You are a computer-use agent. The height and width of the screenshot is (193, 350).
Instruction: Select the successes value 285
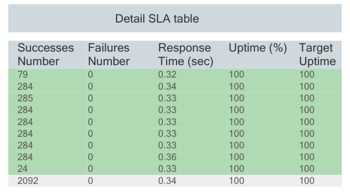25,98
